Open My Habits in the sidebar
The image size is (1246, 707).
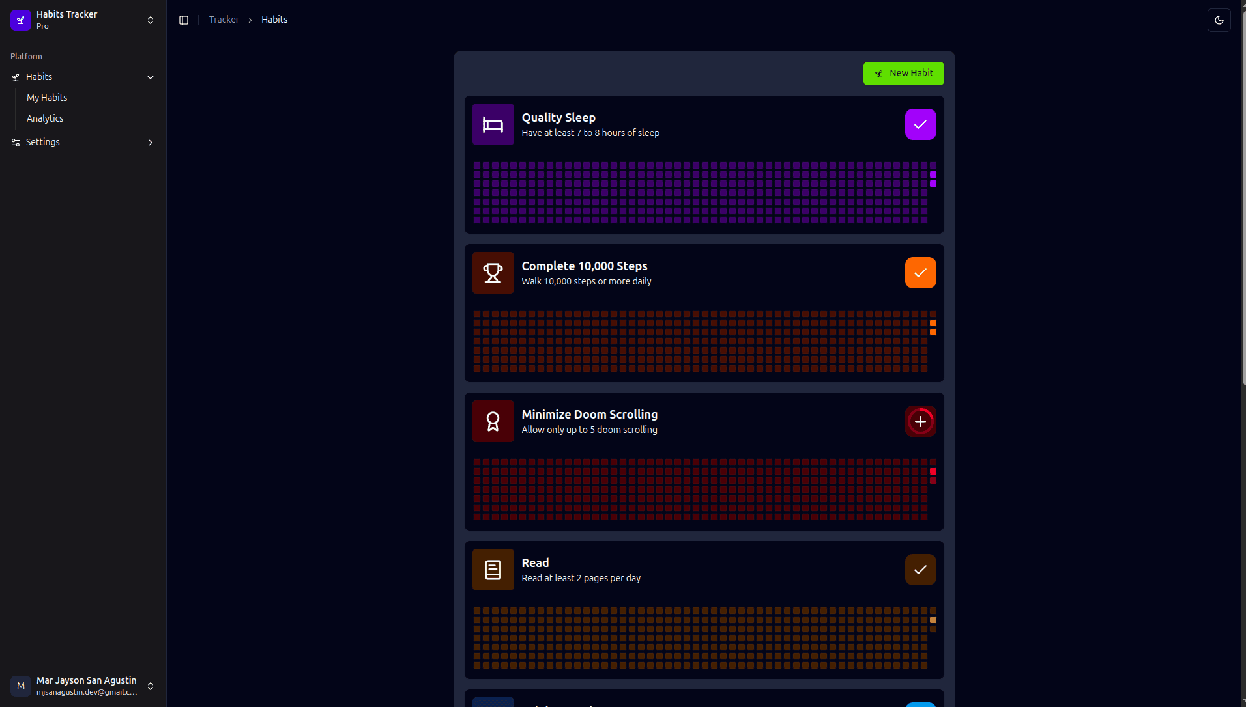coord(47,98)
